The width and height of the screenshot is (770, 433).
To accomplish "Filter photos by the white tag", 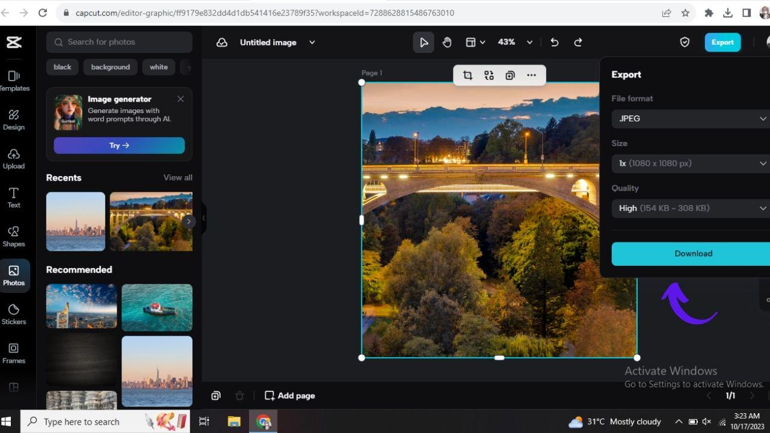I will [x=159, y=67].
